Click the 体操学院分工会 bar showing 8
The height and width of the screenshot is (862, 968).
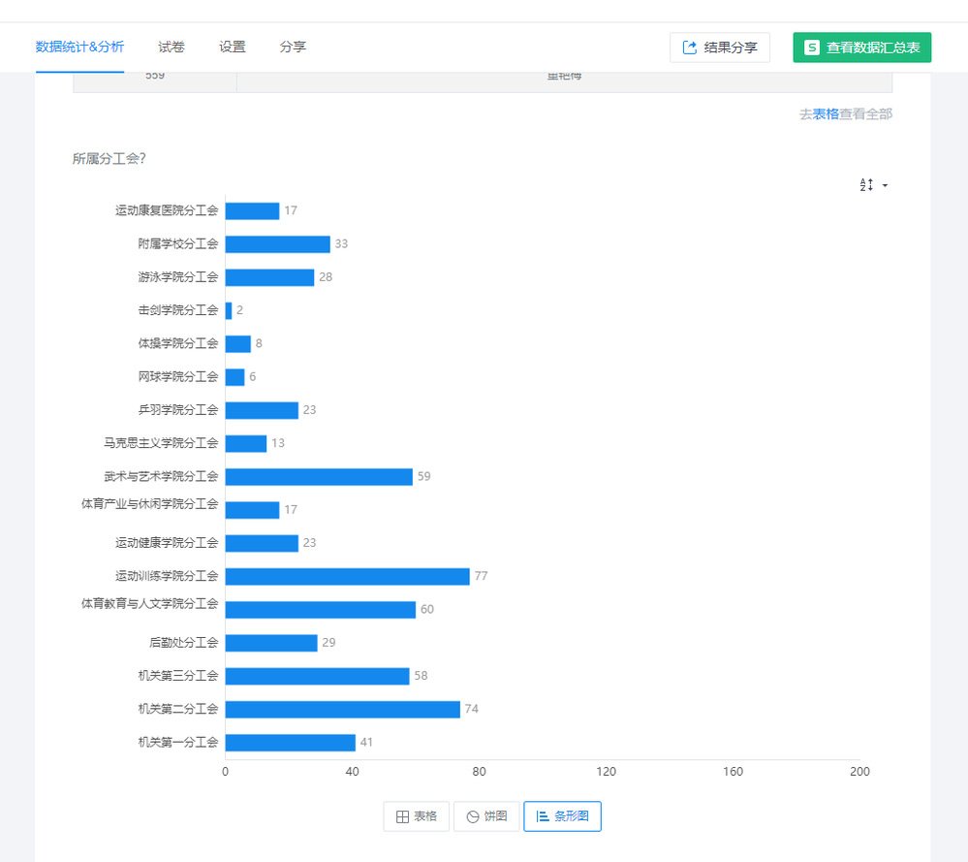[x=237, y=344]
